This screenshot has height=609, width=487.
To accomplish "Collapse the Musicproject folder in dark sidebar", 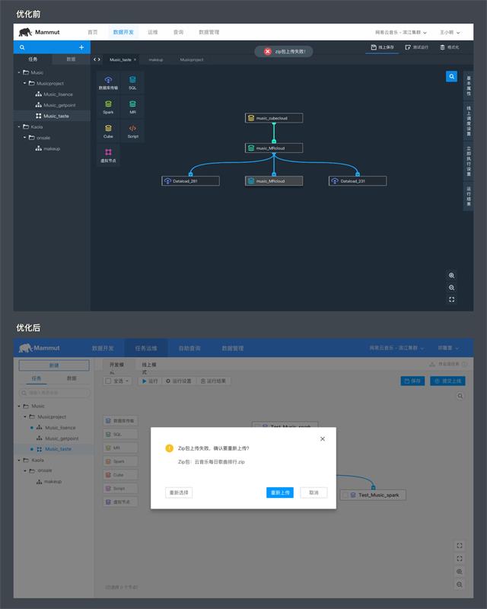I will tap(24, 83).
